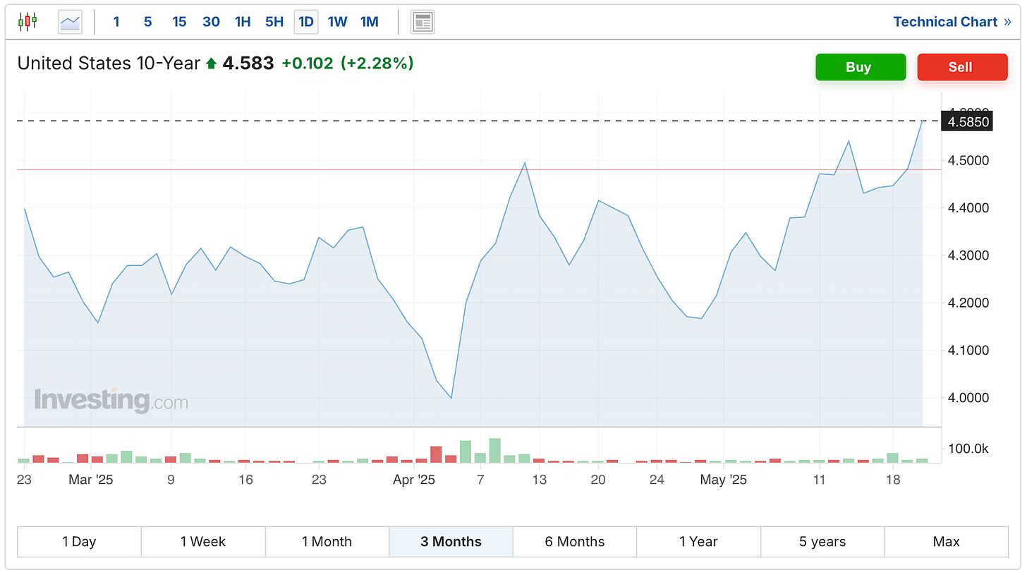The image size is (1027, 575).
Task: Select the area line chart icon
Action: click(x=70, y=22)
